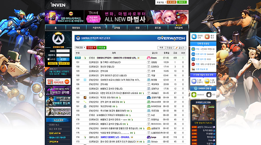This screenshot has width=261, height=145.
Task: Click the Overwatch emblem in left sidebar
Action: click(58, 39)
